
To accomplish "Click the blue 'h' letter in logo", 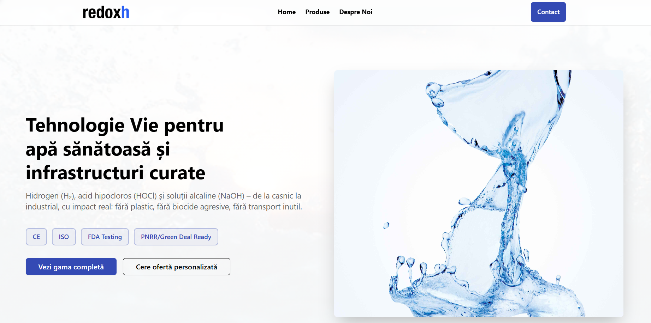I will pyautogui.click(x=125, y=12).
